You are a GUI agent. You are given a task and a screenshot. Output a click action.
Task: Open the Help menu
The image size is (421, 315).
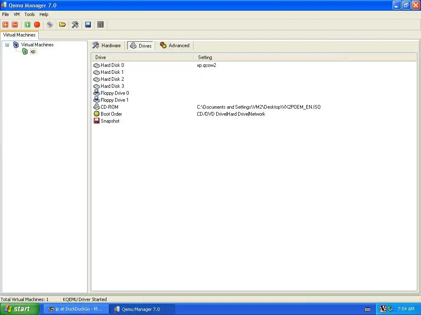point(44,14)
